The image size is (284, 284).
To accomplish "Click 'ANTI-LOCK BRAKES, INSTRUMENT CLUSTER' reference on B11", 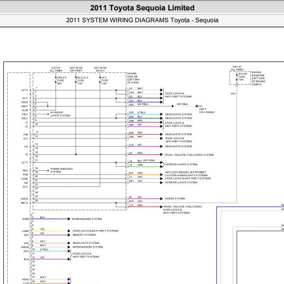I will [x=186, y=174].
